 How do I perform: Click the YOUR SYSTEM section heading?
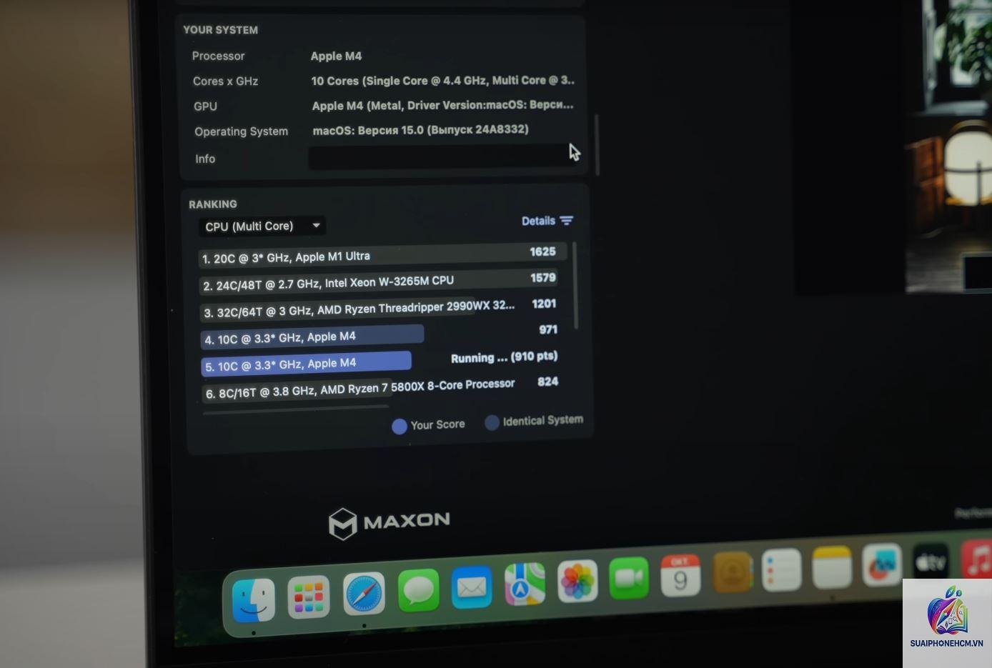click(220, 30)
